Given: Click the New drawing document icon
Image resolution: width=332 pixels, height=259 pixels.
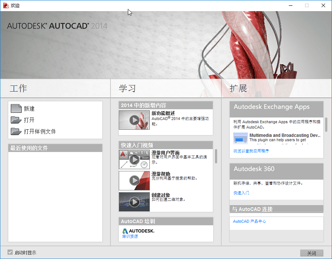Looking at the screenshot, I should pos(16,109).
